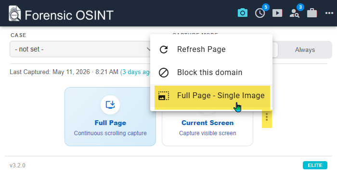The height and width of the screenshot is (178, 337).
Task: Click the three vertical dots beside Current Screen
Action: 267,117
